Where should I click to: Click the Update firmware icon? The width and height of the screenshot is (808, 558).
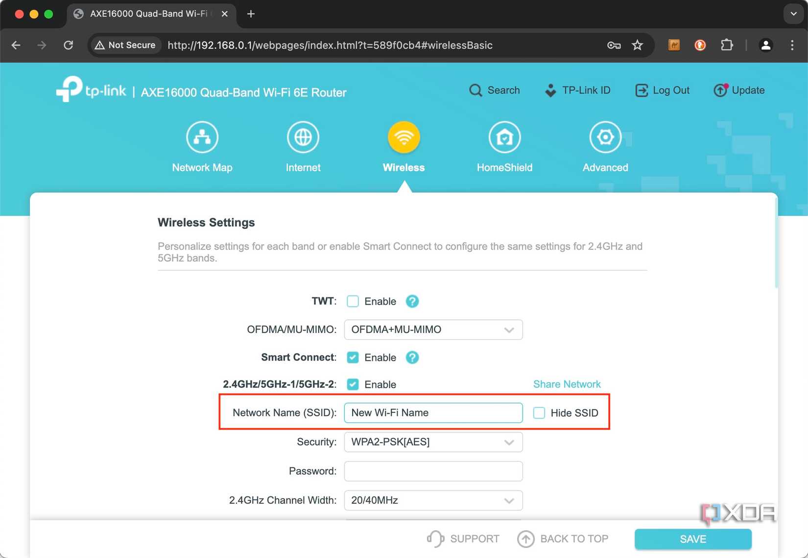tap(720, 90)
